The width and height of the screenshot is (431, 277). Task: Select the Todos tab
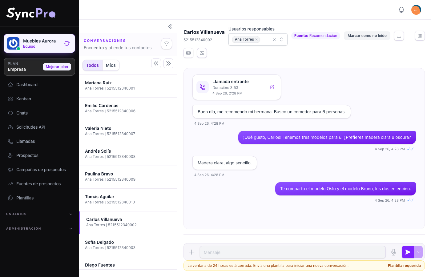pos(92,65)
